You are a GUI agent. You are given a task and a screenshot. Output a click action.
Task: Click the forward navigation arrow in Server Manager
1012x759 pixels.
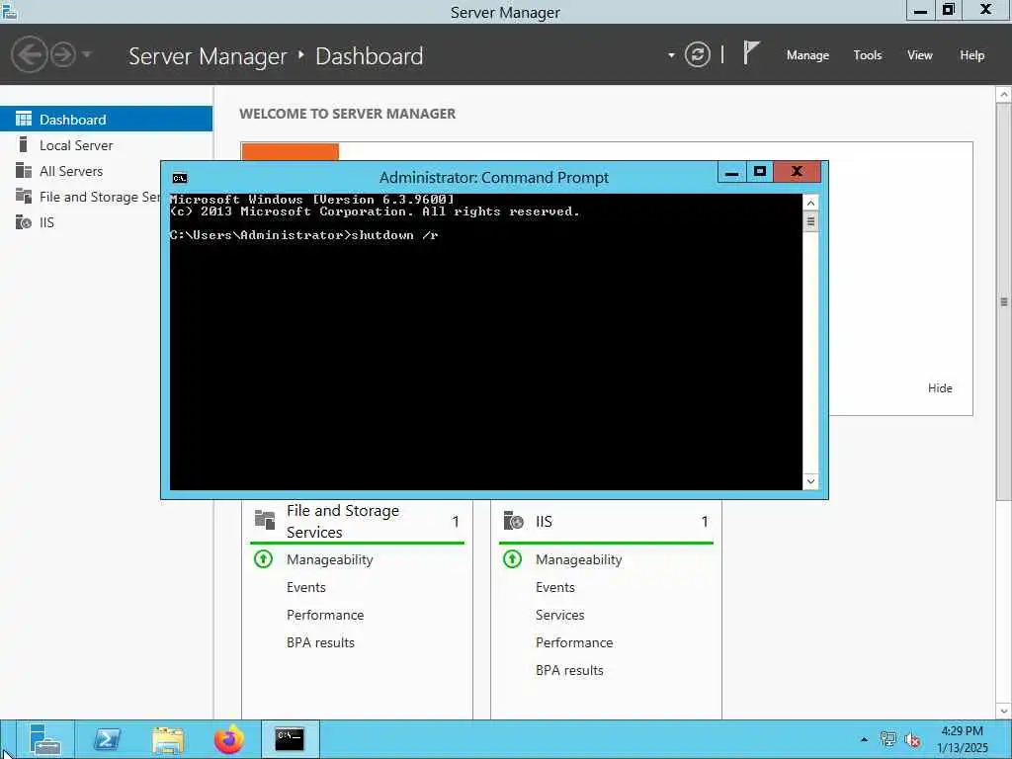[x=63, y=55]
